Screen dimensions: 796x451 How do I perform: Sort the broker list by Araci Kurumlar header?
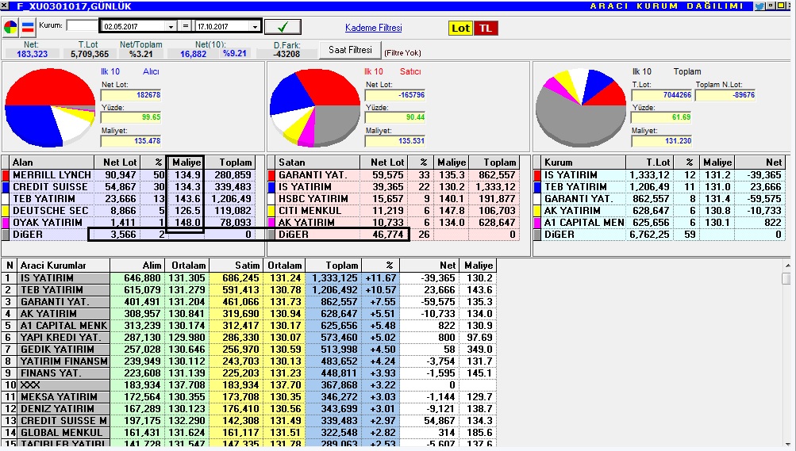63,265
